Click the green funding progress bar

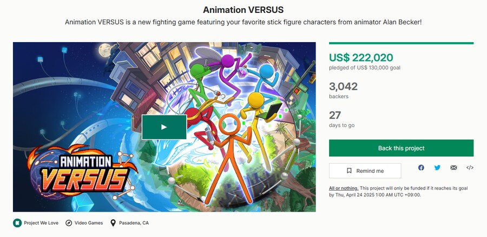point(401,43)
